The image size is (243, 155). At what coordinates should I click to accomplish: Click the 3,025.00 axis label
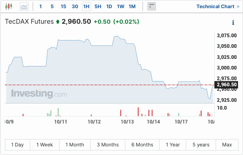click(x=227, y=57)
